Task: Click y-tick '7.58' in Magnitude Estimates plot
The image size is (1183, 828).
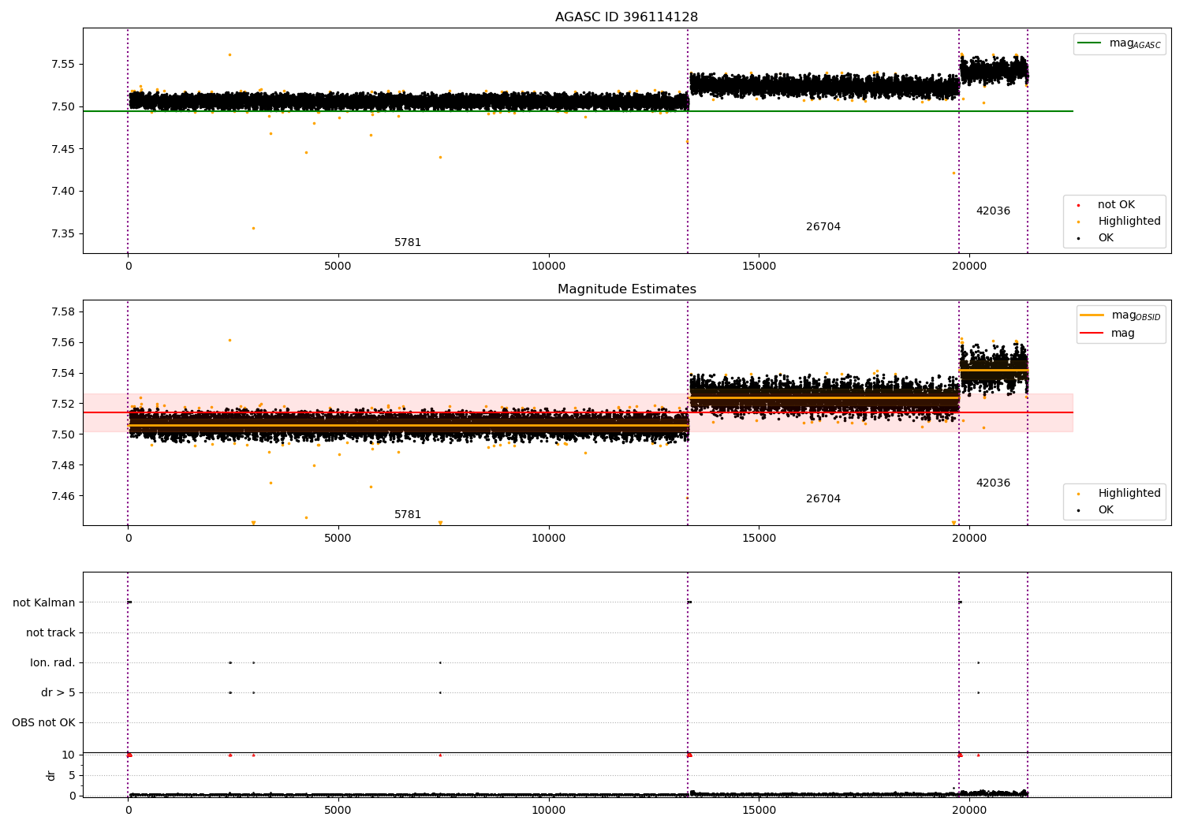Action: tap(63, 312)
